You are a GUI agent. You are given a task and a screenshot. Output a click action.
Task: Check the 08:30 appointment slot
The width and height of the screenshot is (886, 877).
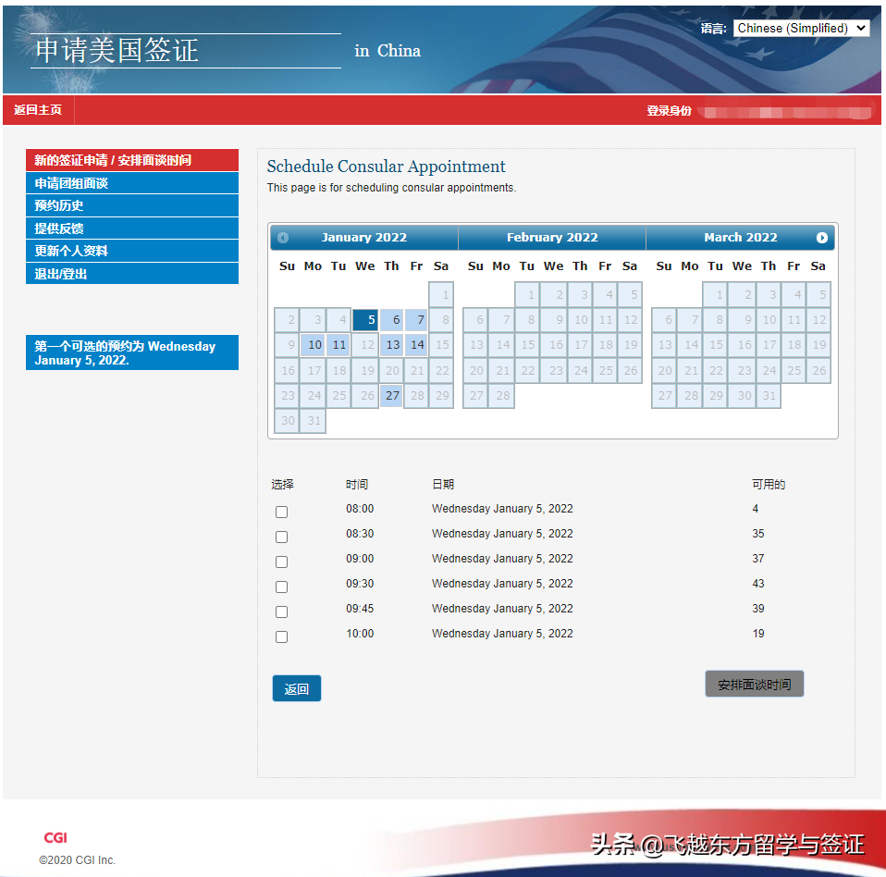pos(281,537)
